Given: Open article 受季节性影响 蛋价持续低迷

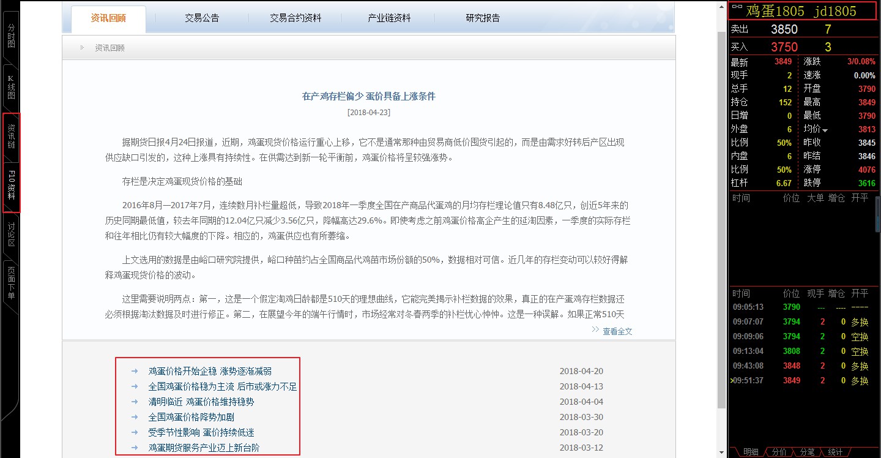Looking at the screenshot, I should [x=209, y=432].
